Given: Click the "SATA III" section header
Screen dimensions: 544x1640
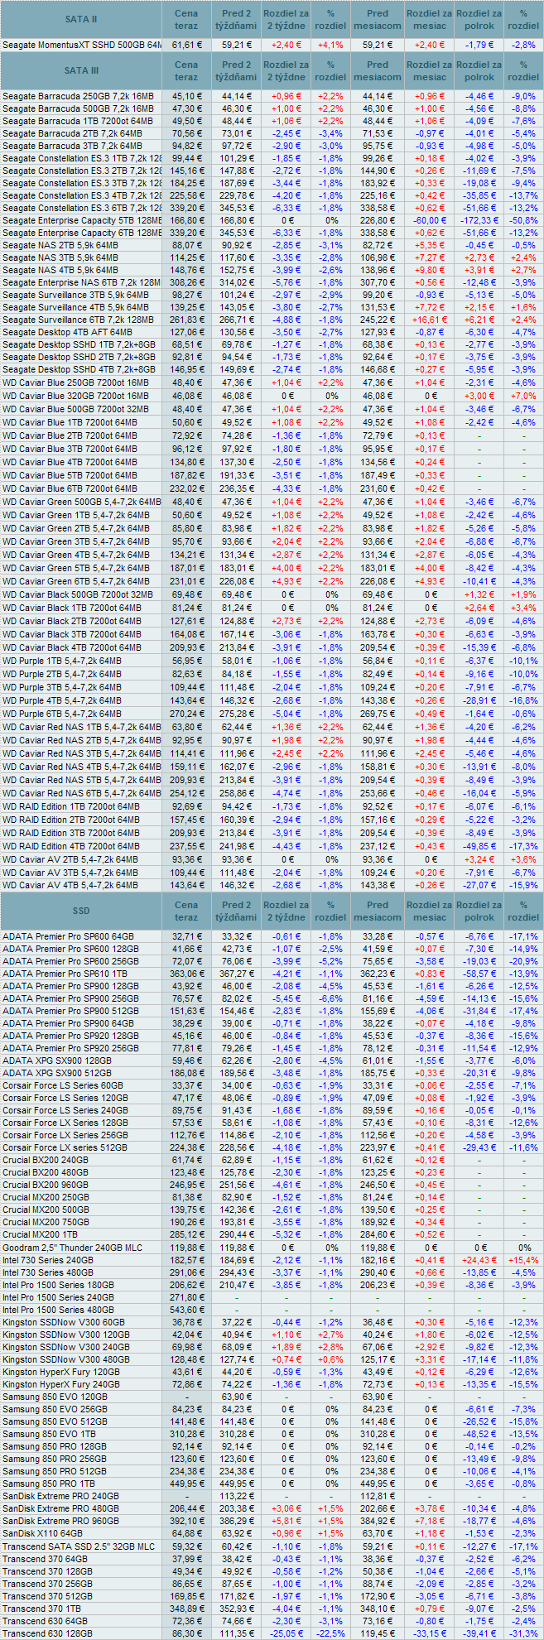Looking at the screenshot, I should click(81, 70).
